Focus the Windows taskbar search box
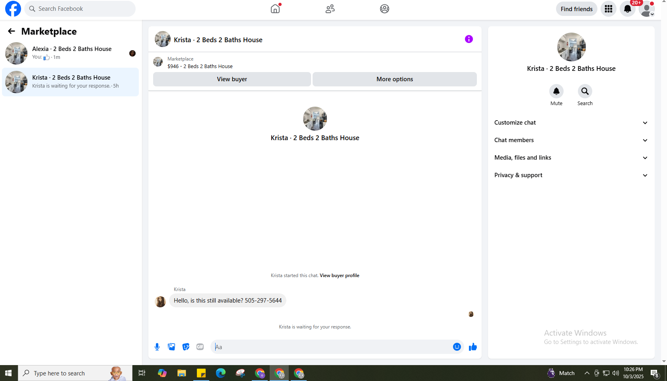This screenshot has height=381, width=667. click(x=75, y=373)
